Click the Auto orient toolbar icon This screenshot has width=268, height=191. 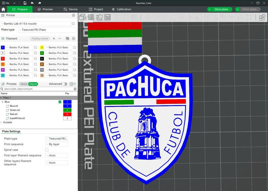[x=99, y=17]
